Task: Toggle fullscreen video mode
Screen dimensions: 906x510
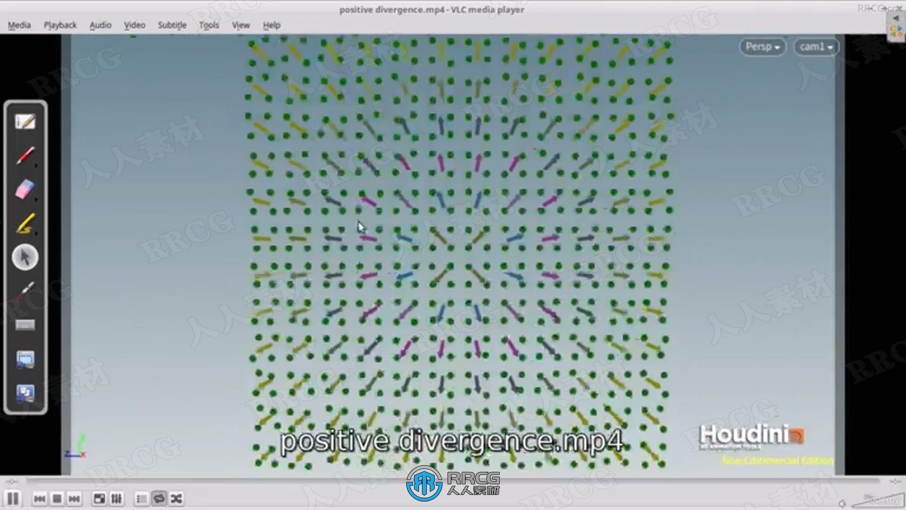Action: 99,499
